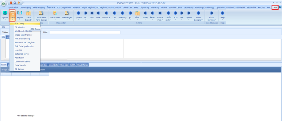Expand the Queue setting dropdown
The width and height of the screenshot is (282, 121).
[x=189, y=20]
